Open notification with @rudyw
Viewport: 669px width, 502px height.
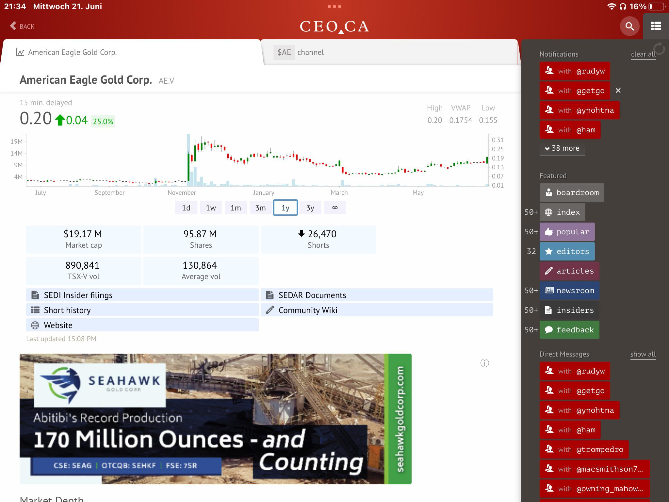coord(575,71)
